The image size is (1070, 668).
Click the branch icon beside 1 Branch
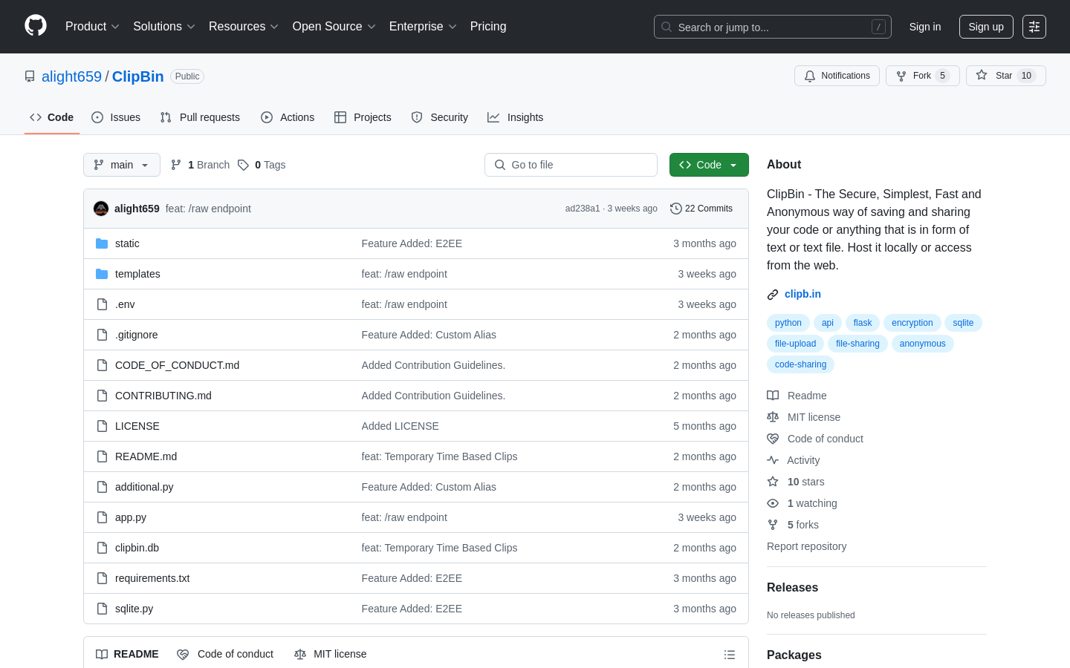[x=176, y=165]
